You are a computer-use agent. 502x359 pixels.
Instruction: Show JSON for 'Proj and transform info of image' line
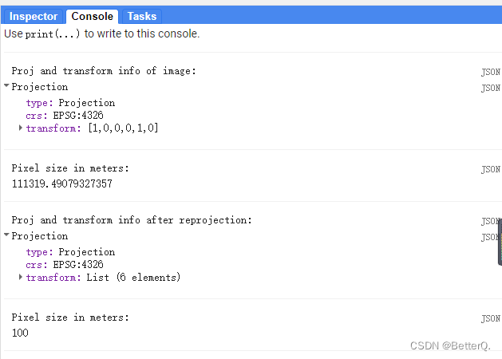490,72
